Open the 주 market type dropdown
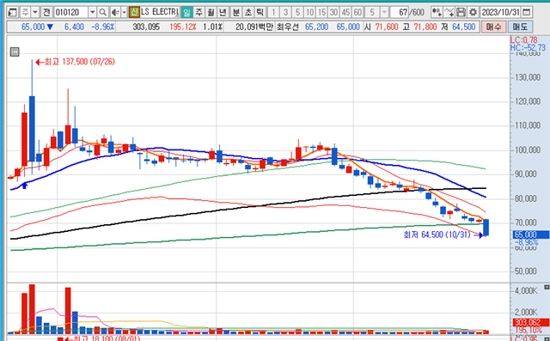This screenshot has width=550, height=341. [x=34, y=13]
